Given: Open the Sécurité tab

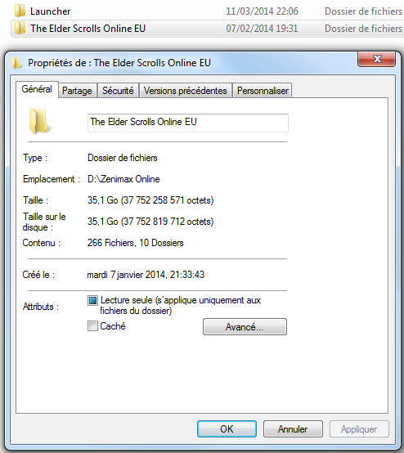Looking at the screenshot, I should pyautogui.click(x=118, y=91).
